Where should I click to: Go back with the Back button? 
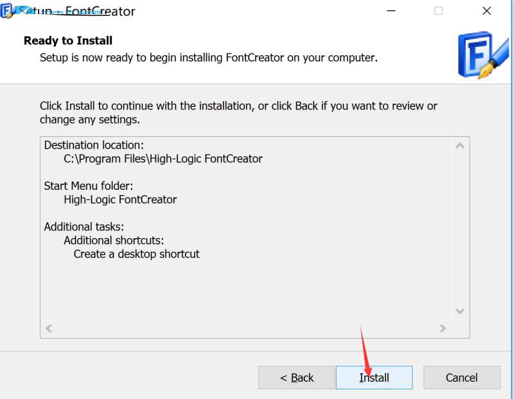click(x=297, y=378)
